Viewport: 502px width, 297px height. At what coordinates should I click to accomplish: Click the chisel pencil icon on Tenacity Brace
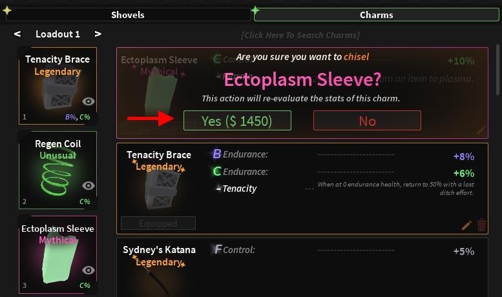coord(466,225)
